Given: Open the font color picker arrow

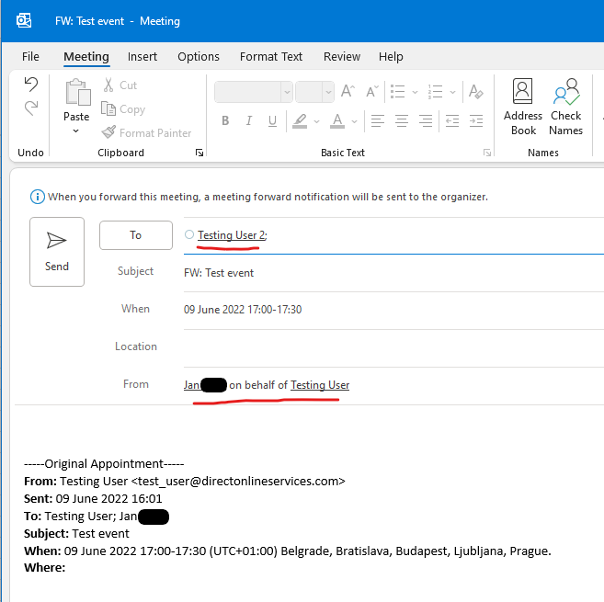Looking at the screenshot, I should 355,121.
